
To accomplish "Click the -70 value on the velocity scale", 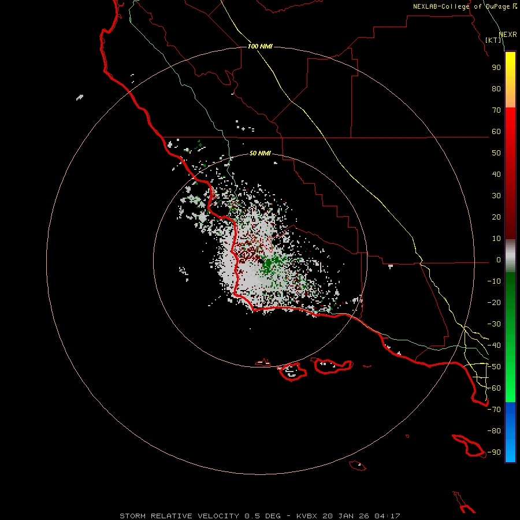I will [494, 410].
